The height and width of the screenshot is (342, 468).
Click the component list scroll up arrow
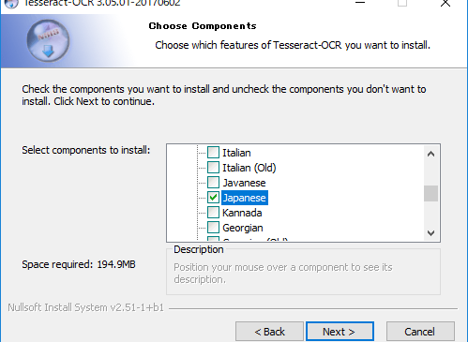pyautogui.click(x=431, y=154)
